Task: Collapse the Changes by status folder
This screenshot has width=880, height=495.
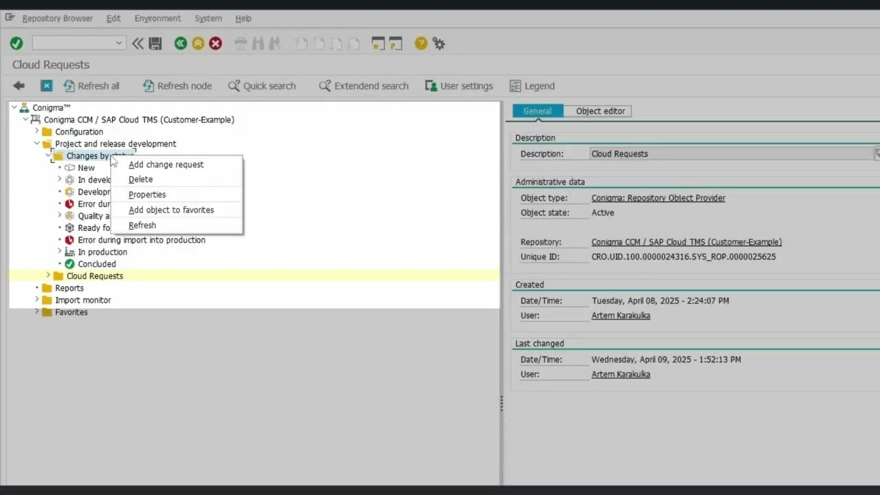Action: click(48, 155)
